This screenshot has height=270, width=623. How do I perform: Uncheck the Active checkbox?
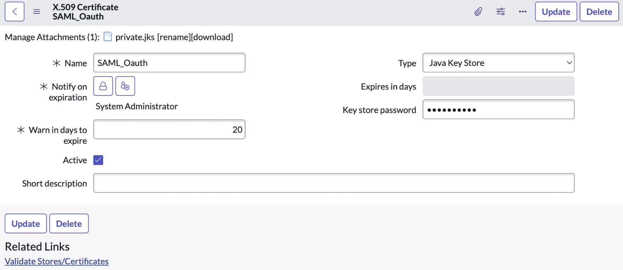(x=98, y=160)
